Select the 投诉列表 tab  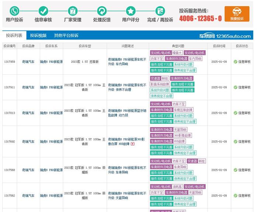click(x=14, y=35)
